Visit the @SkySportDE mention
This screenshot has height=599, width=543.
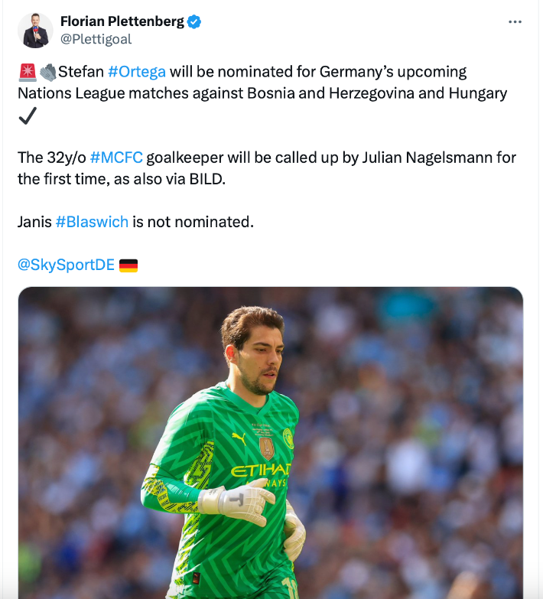66,265
